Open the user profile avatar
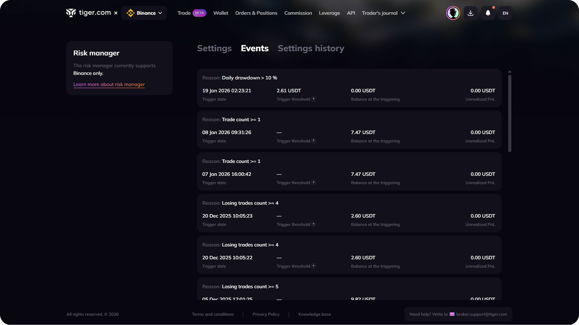Viewport: 579px width, 325px height. coord(453,13)
